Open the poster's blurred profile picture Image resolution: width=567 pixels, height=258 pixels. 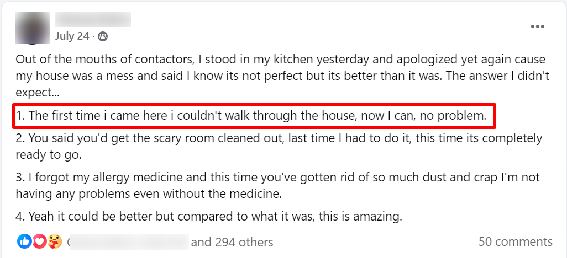pos(33,28)
